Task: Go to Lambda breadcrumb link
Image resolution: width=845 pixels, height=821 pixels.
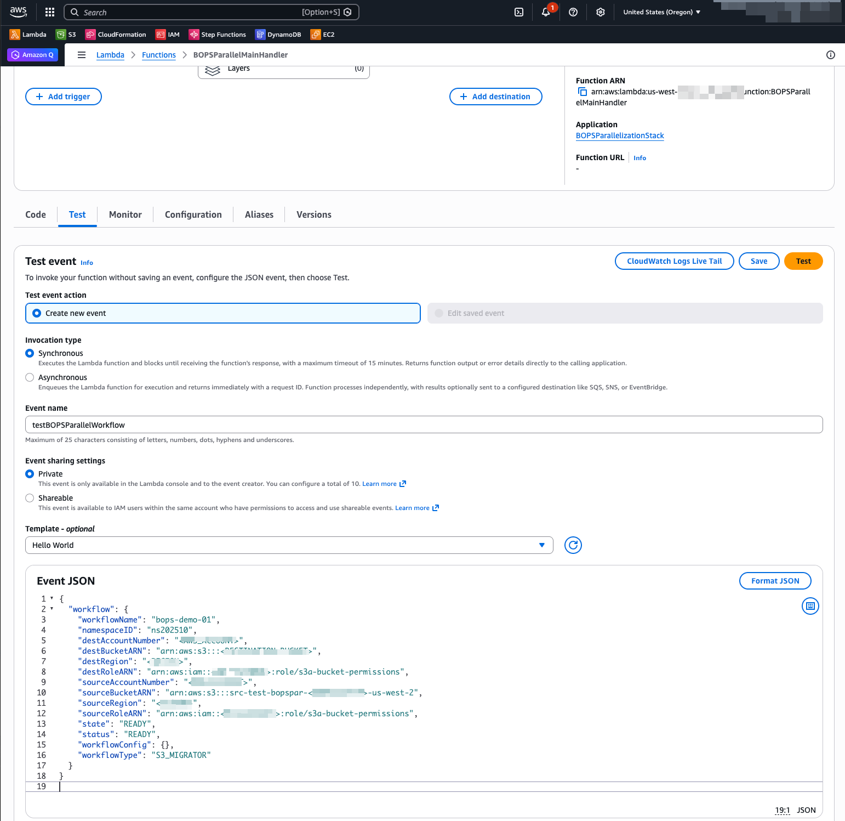Action: (110, 55)
